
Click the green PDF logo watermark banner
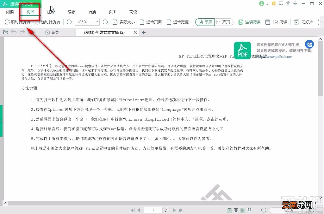242,51
